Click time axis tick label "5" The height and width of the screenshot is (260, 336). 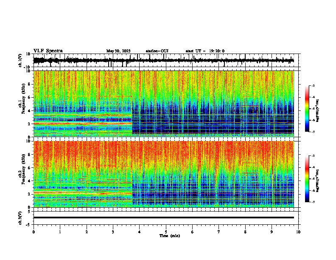166,232
